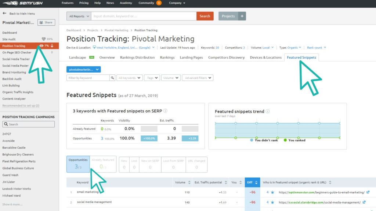
Task: Switch to the Rankings tab
Action: click(167, 58)
